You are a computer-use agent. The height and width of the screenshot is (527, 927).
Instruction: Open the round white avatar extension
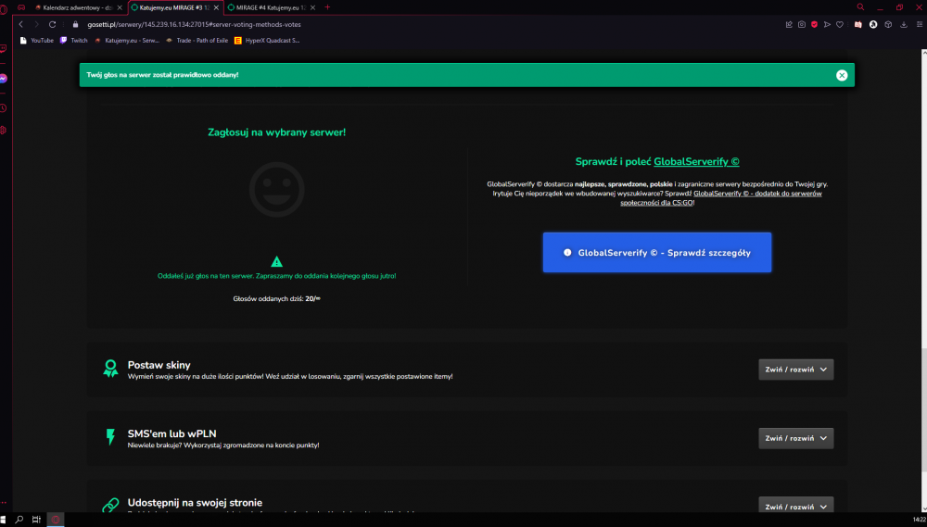pyautogui.click(x=873, y=24)
